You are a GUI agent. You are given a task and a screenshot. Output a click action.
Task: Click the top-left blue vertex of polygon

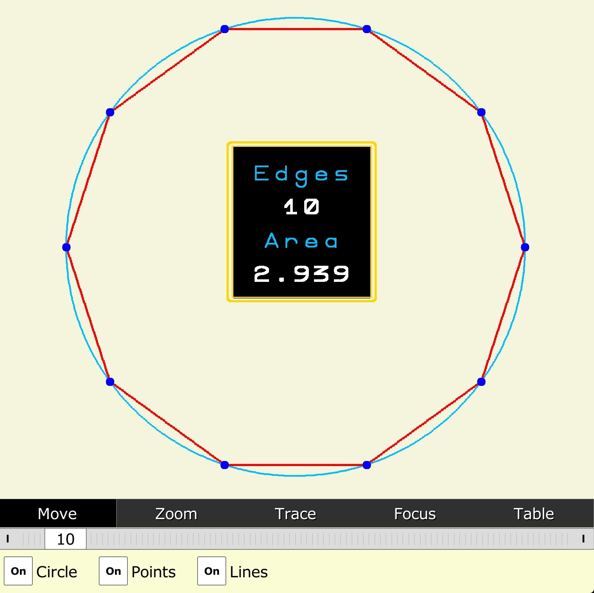coord(225,29)
